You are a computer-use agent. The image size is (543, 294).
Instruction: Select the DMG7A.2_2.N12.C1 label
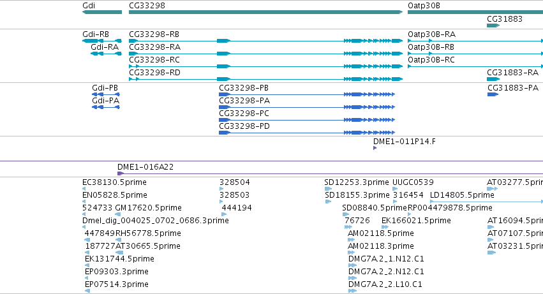click(386, 272)
